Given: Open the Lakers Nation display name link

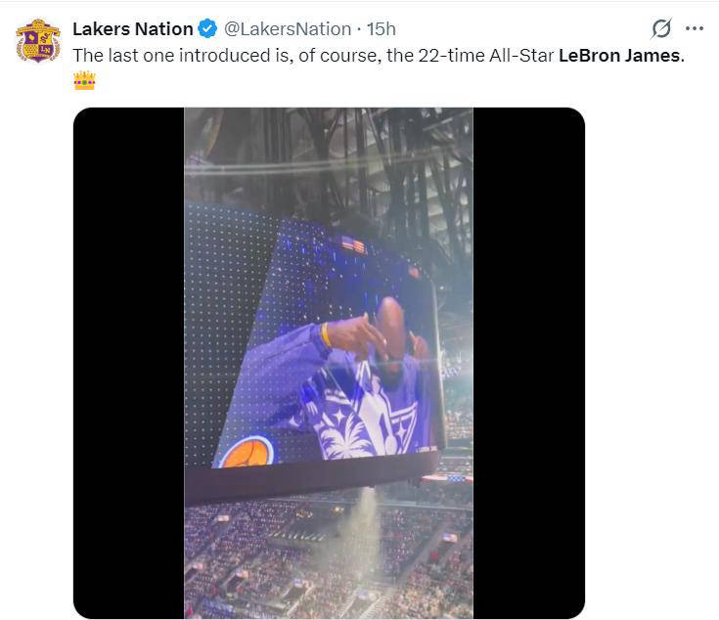Looking at the screenshot, I should tap(132, 29).
